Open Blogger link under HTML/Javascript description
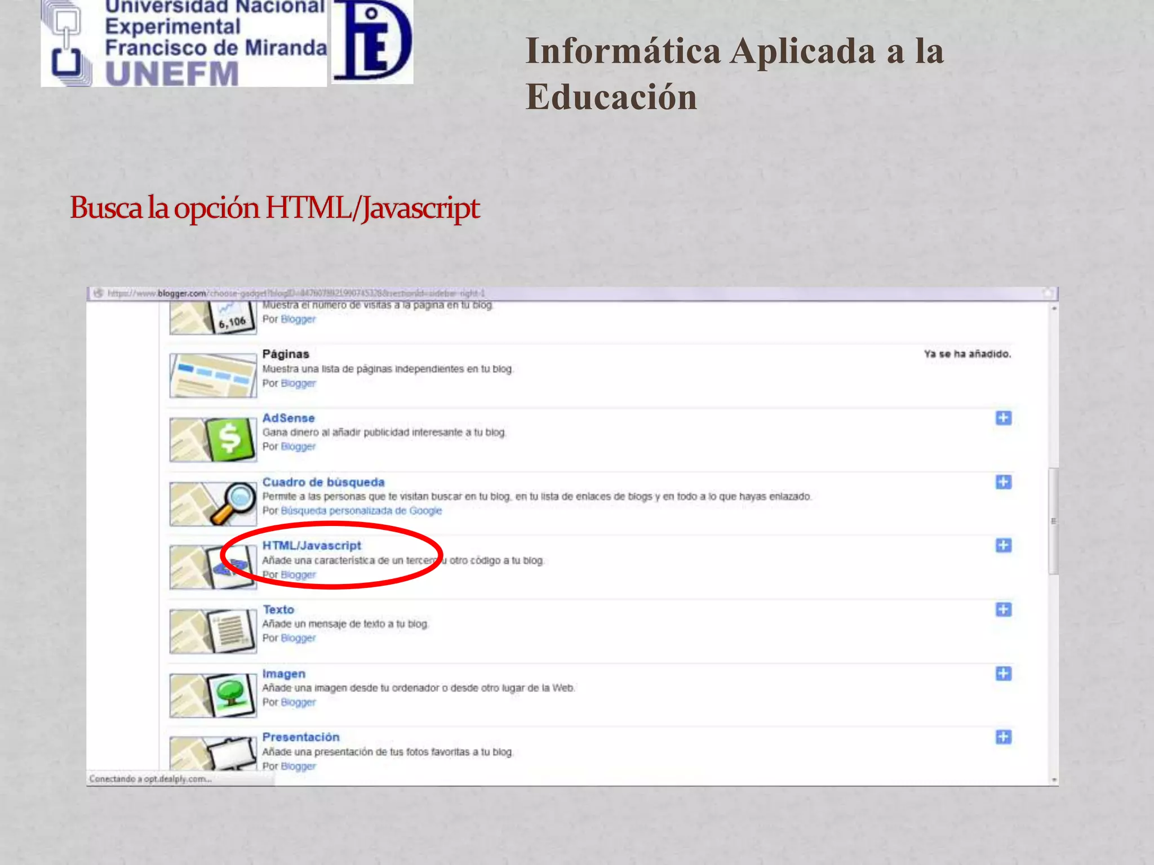The height and width of the screenshot is (865, 1154). click(x=298, y=575)
